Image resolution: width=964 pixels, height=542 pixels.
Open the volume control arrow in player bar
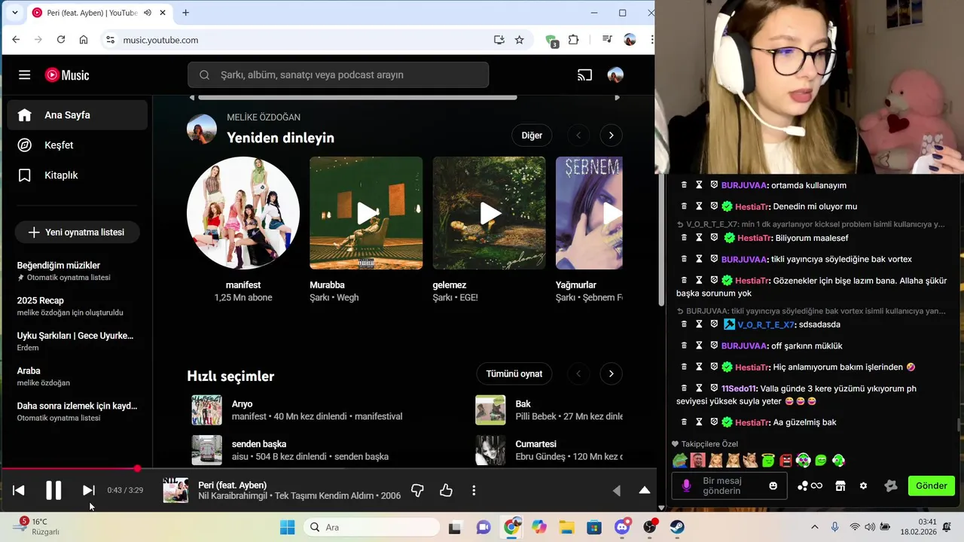point(617,490)
